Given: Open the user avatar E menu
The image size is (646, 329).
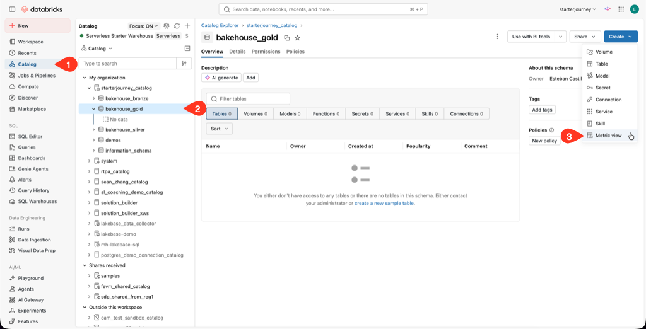Looking at the screenshot, I should tap(635, 9).
